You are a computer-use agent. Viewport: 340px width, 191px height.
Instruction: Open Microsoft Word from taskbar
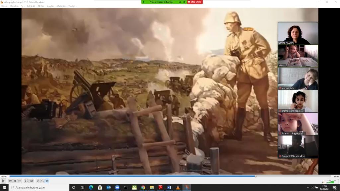tap(169, 188)
